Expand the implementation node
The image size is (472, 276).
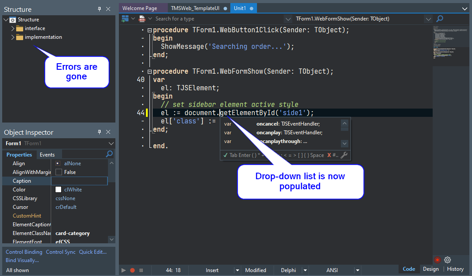[13, 37]
